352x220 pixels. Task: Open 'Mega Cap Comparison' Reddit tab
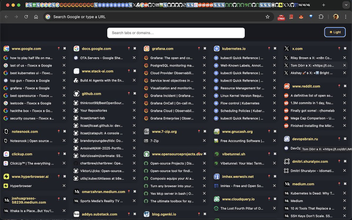point(312,118)
